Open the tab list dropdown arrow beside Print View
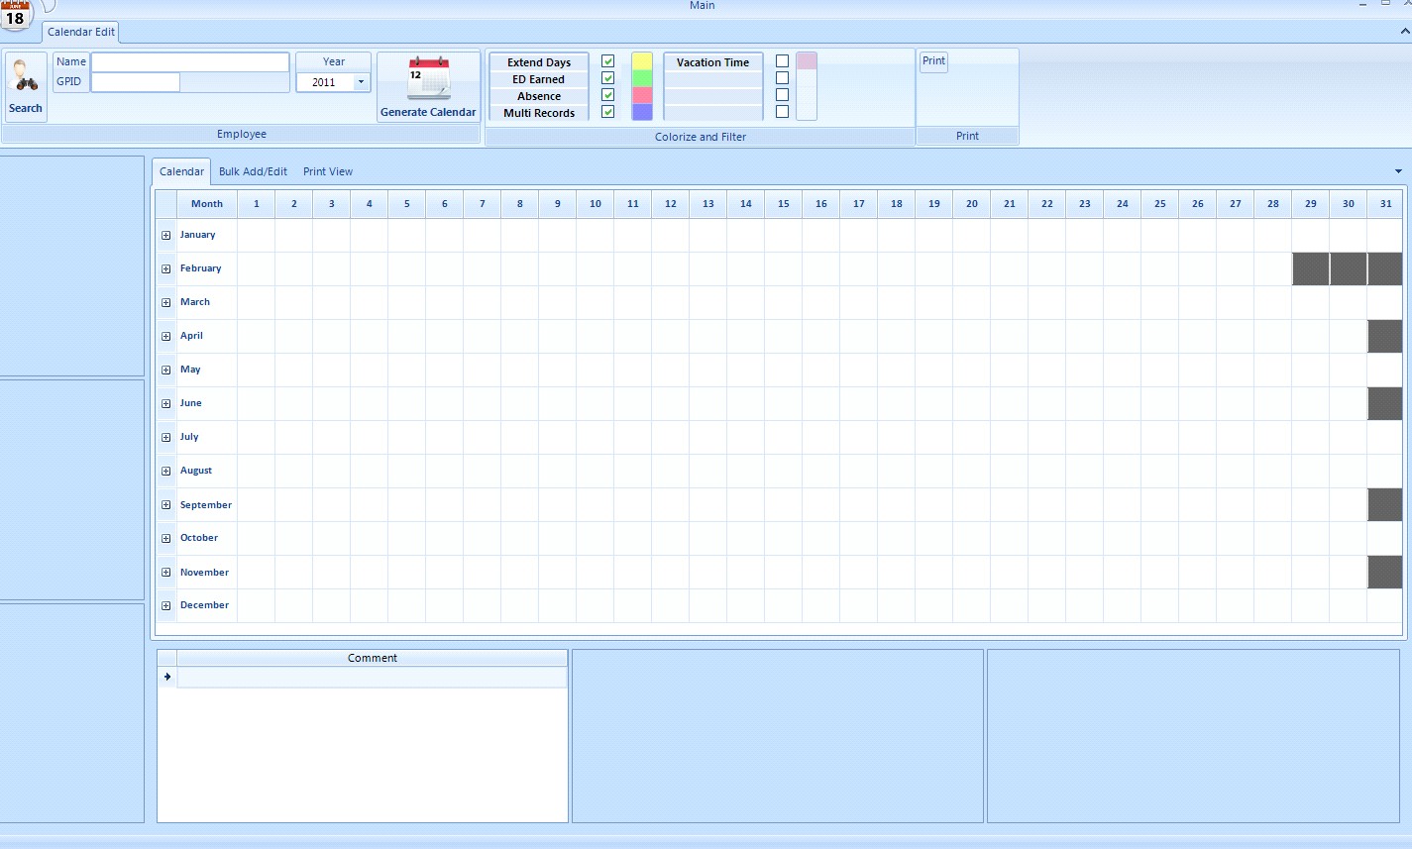 point(1398,171)
